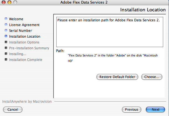Click the displayed Flex Data Services path

tap(113, 58)
